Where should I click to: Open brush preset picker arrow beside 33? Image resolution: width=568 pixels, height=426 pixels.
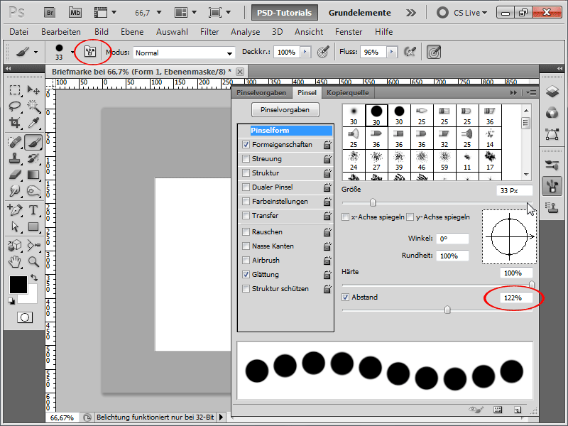pyautogui.click(x=72, y=52)
